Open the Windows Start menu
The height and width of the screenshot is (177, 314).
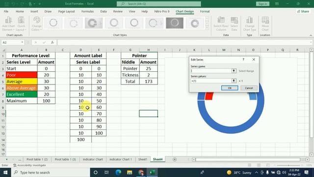point(5,173)
